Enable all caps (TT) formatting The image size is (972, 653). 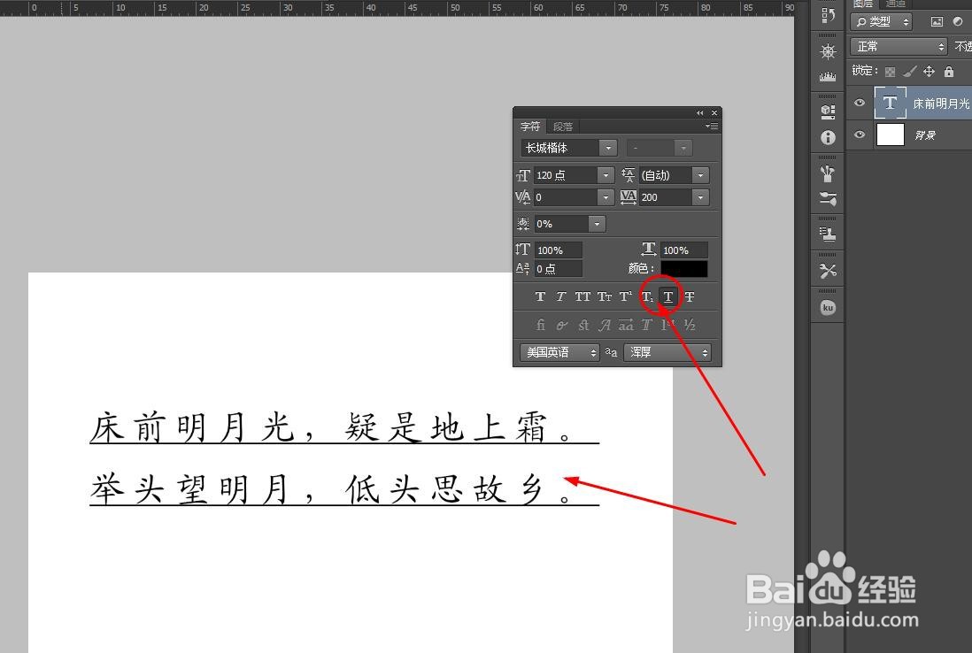(x=582, y=296)
